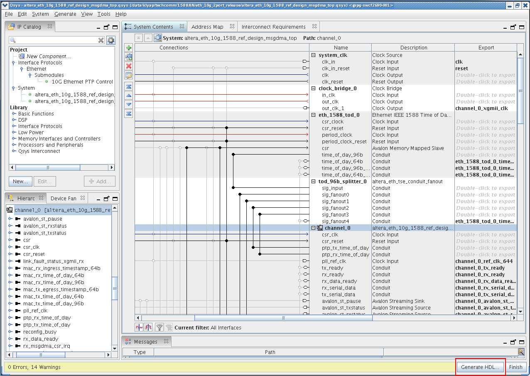Click the edit parameters pencil icon

pyautogui.click(x=129, y=75)
